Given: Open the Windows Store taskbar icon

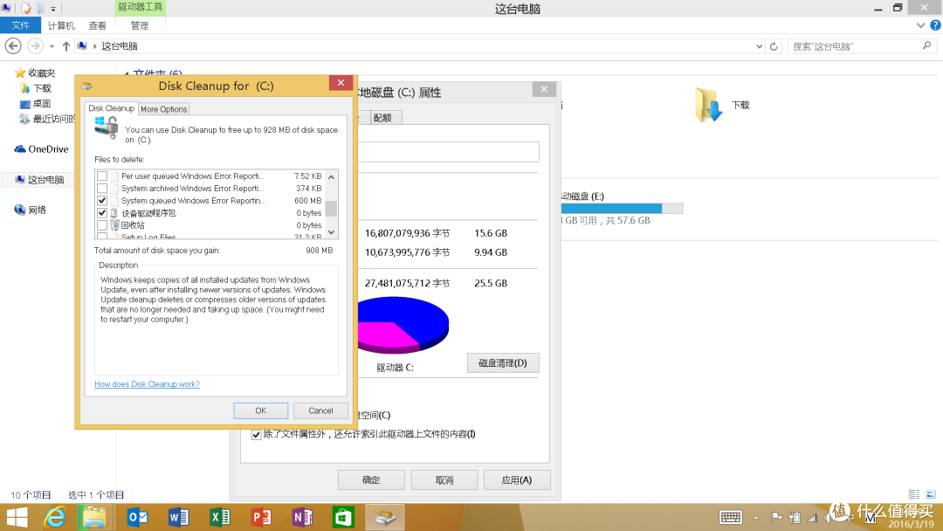Looking at the screenshot, I should [343, 517].
